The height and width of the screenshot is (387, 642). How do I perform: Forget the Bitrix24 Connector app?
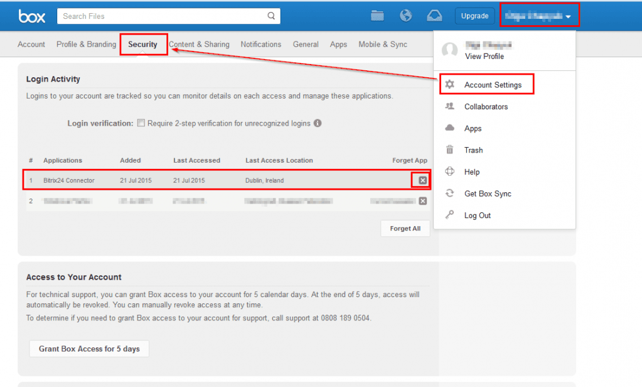tap(423, 181)
